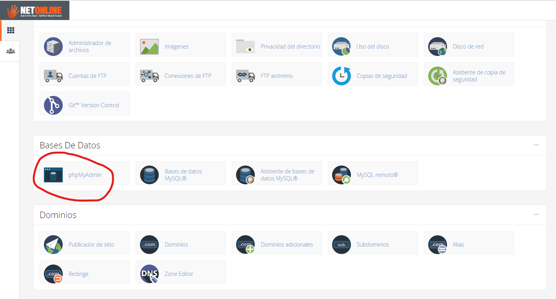Open the MySQL remoto icon

(342, 175)
